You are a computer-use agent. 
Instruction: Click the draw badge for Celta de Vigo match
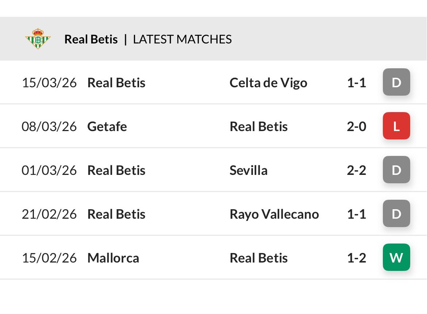[396, 83]
